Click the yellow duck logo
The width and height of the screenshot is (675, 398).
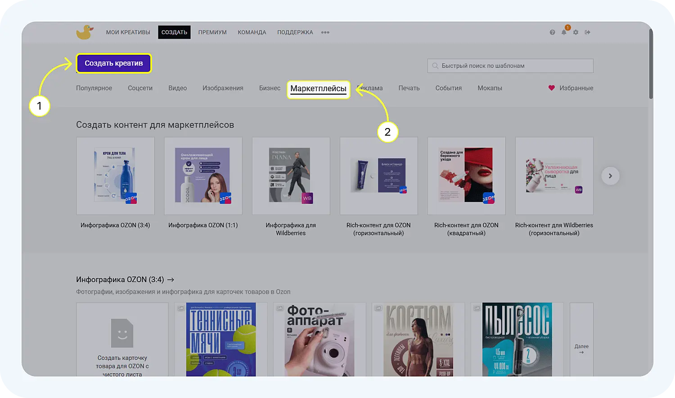(x=84, y=32)
